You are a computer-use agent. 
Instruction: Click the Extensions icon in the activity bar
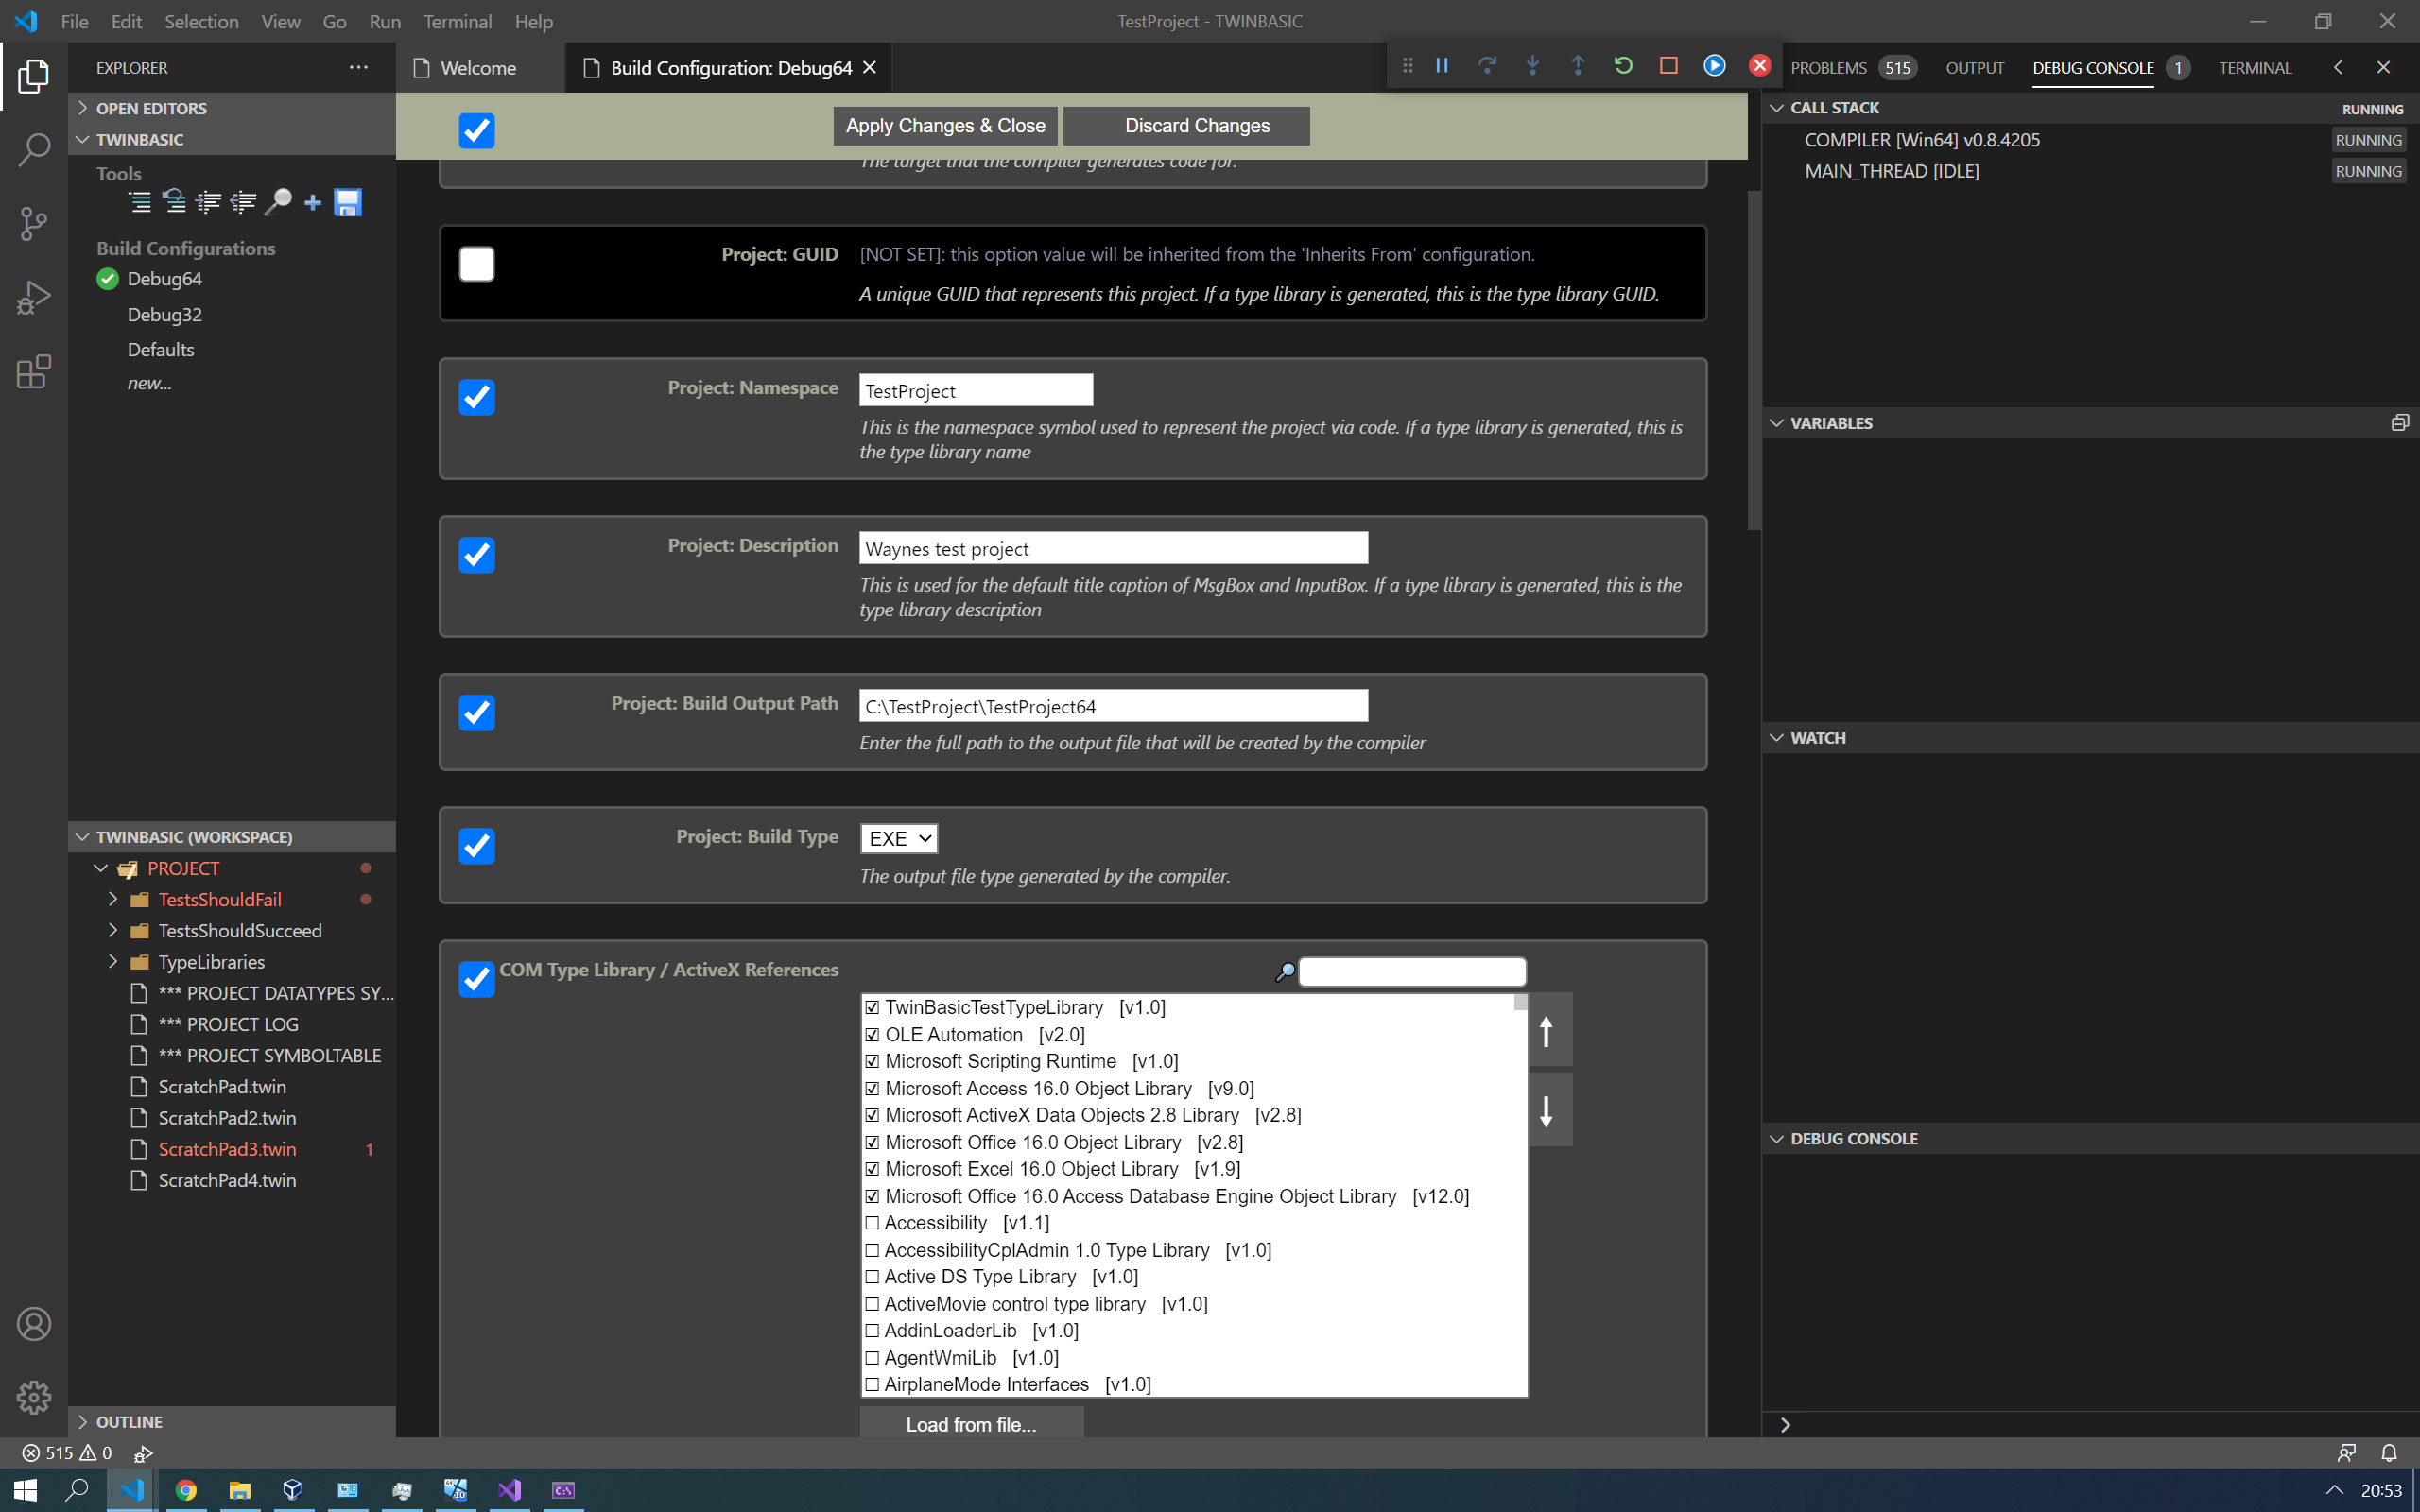[x=34, y=371]
